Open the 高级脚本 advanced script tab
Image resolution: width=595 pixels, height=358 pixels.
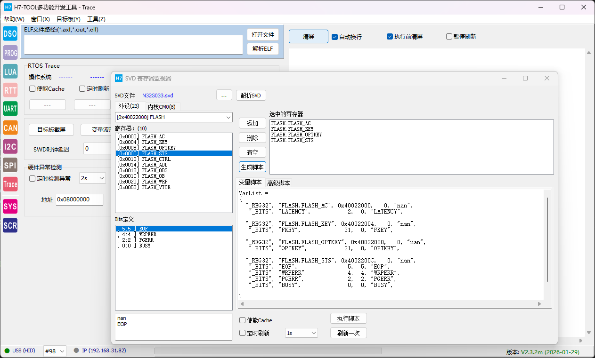click(x=278, y=183)
